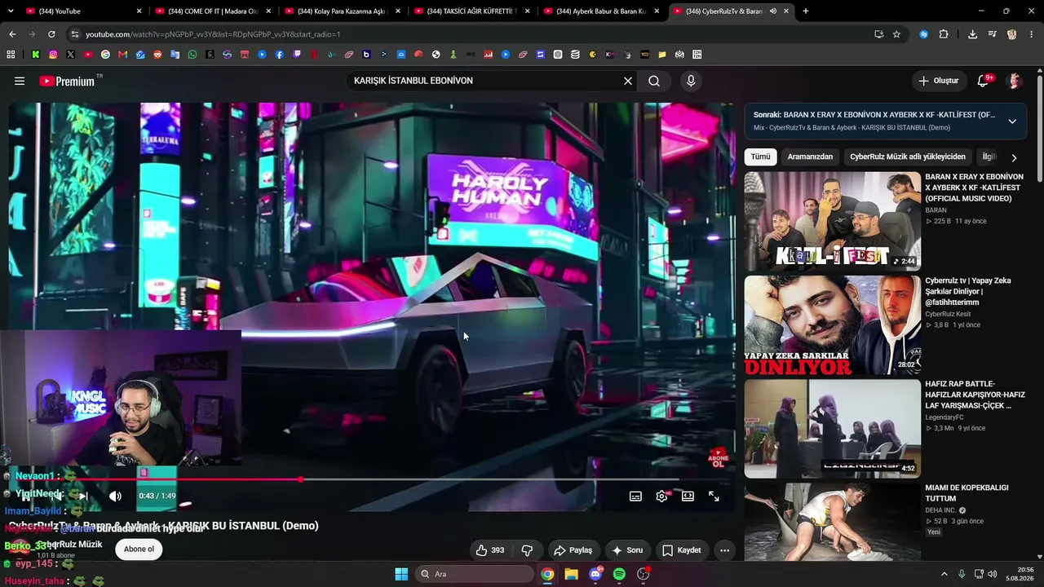The height and width of the screenshot is (587, 1044).
Task: Like the video with 393 likes
Action: coord(490,550)
